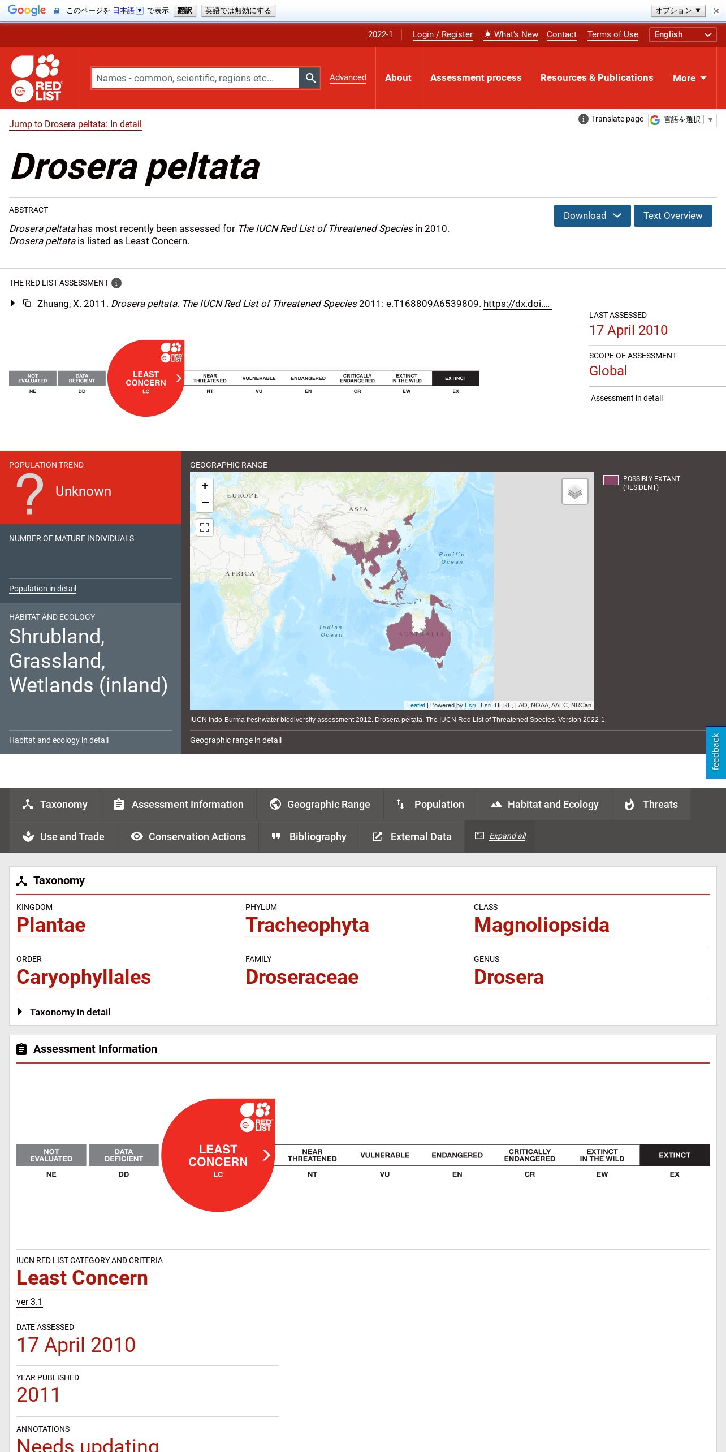The image size is (726, 1452).
Task: Open the map in fullscreen
Action: click(x=205, y=528)
